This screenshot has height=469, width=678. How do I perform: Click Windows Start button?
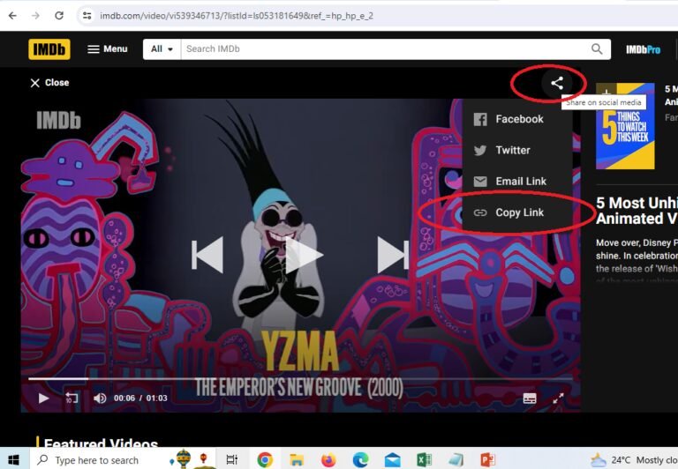click(13, 460)
